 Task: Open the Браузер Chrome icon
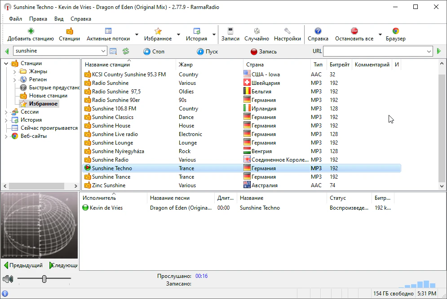pos(396,31)
